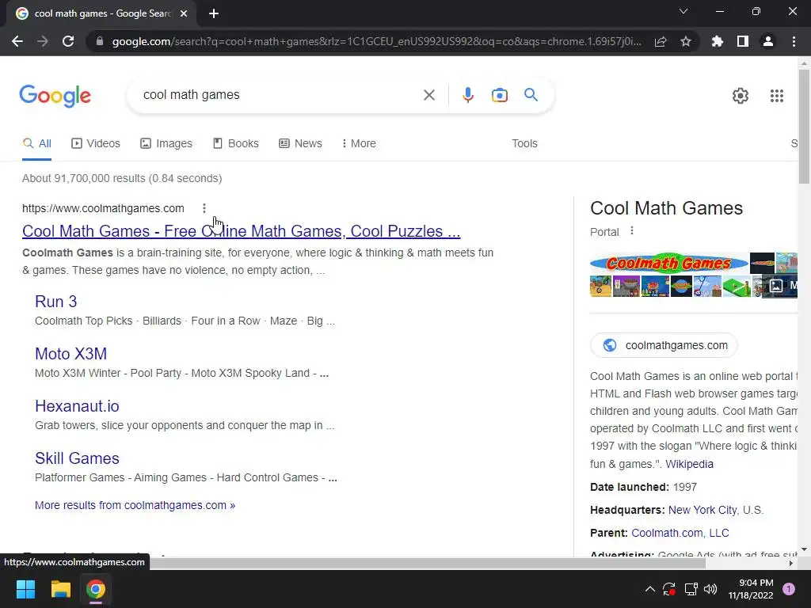
Task: Share this page from address bar
Action: [x=661, y=41]
